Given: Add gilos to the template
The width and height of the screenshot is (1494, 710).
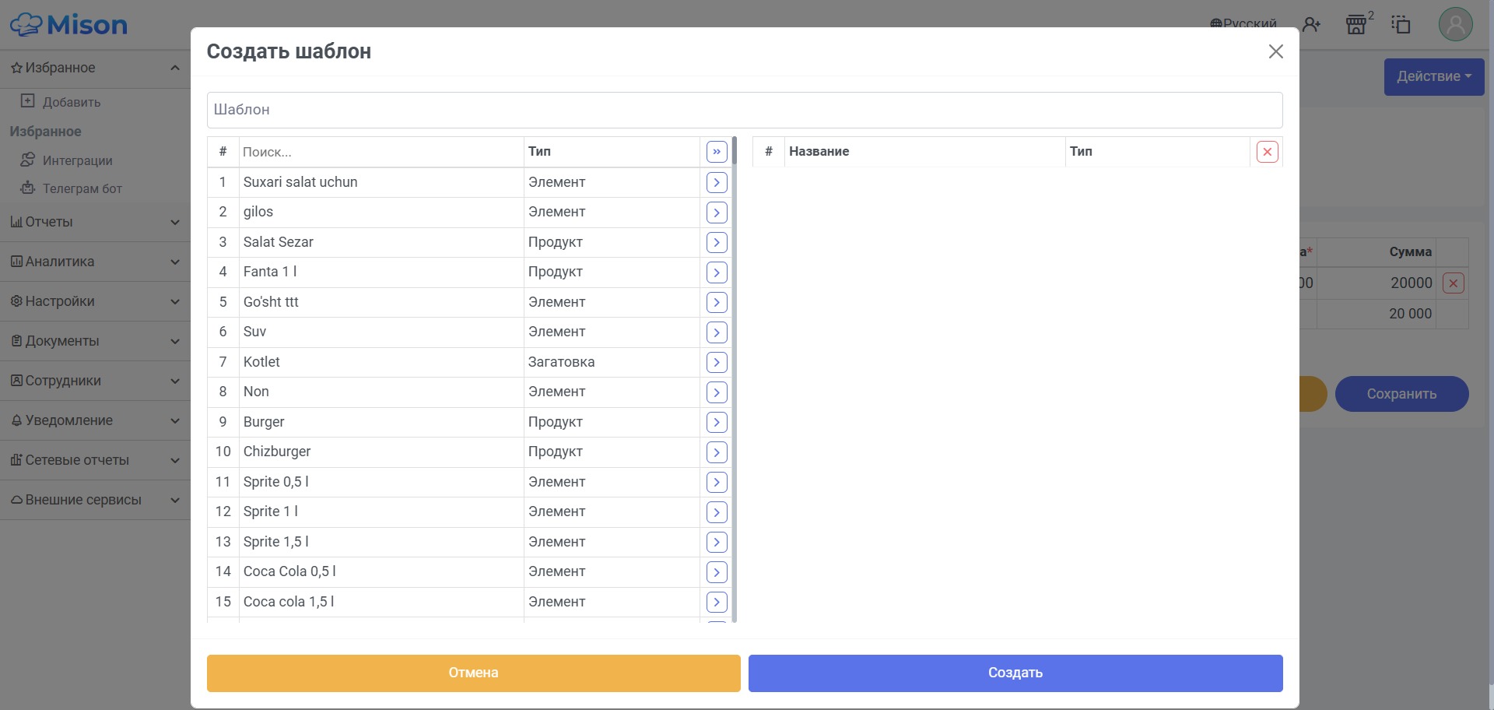Looking at the screenshot, I should tap(717, 213).
